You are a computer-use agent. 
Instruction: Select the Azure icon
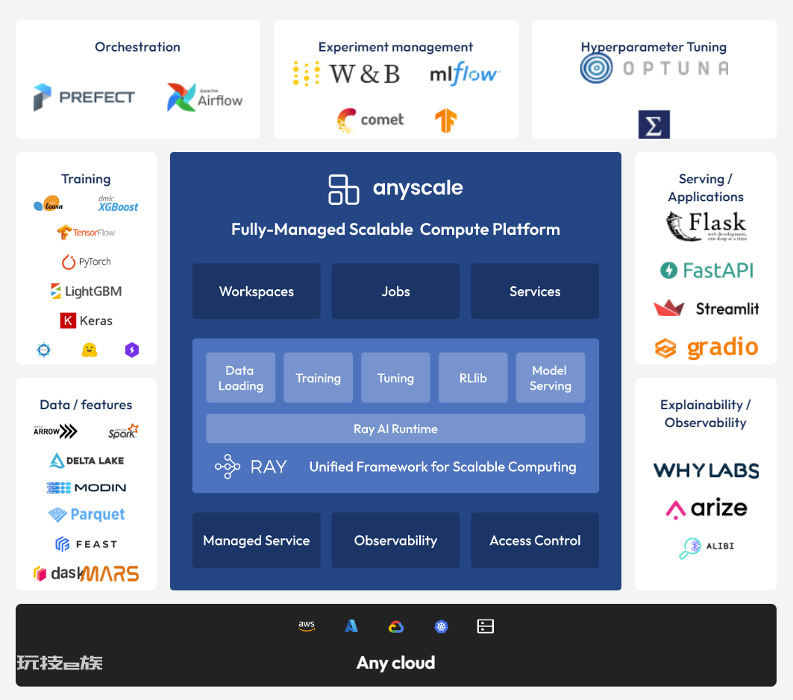coord(351,626)
